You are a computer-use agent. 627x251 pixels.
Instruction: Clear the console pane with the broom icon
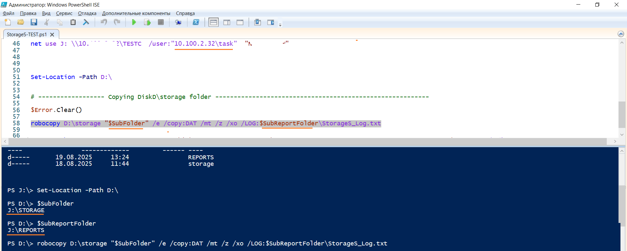pyautogui.click(x=86, y=22)
